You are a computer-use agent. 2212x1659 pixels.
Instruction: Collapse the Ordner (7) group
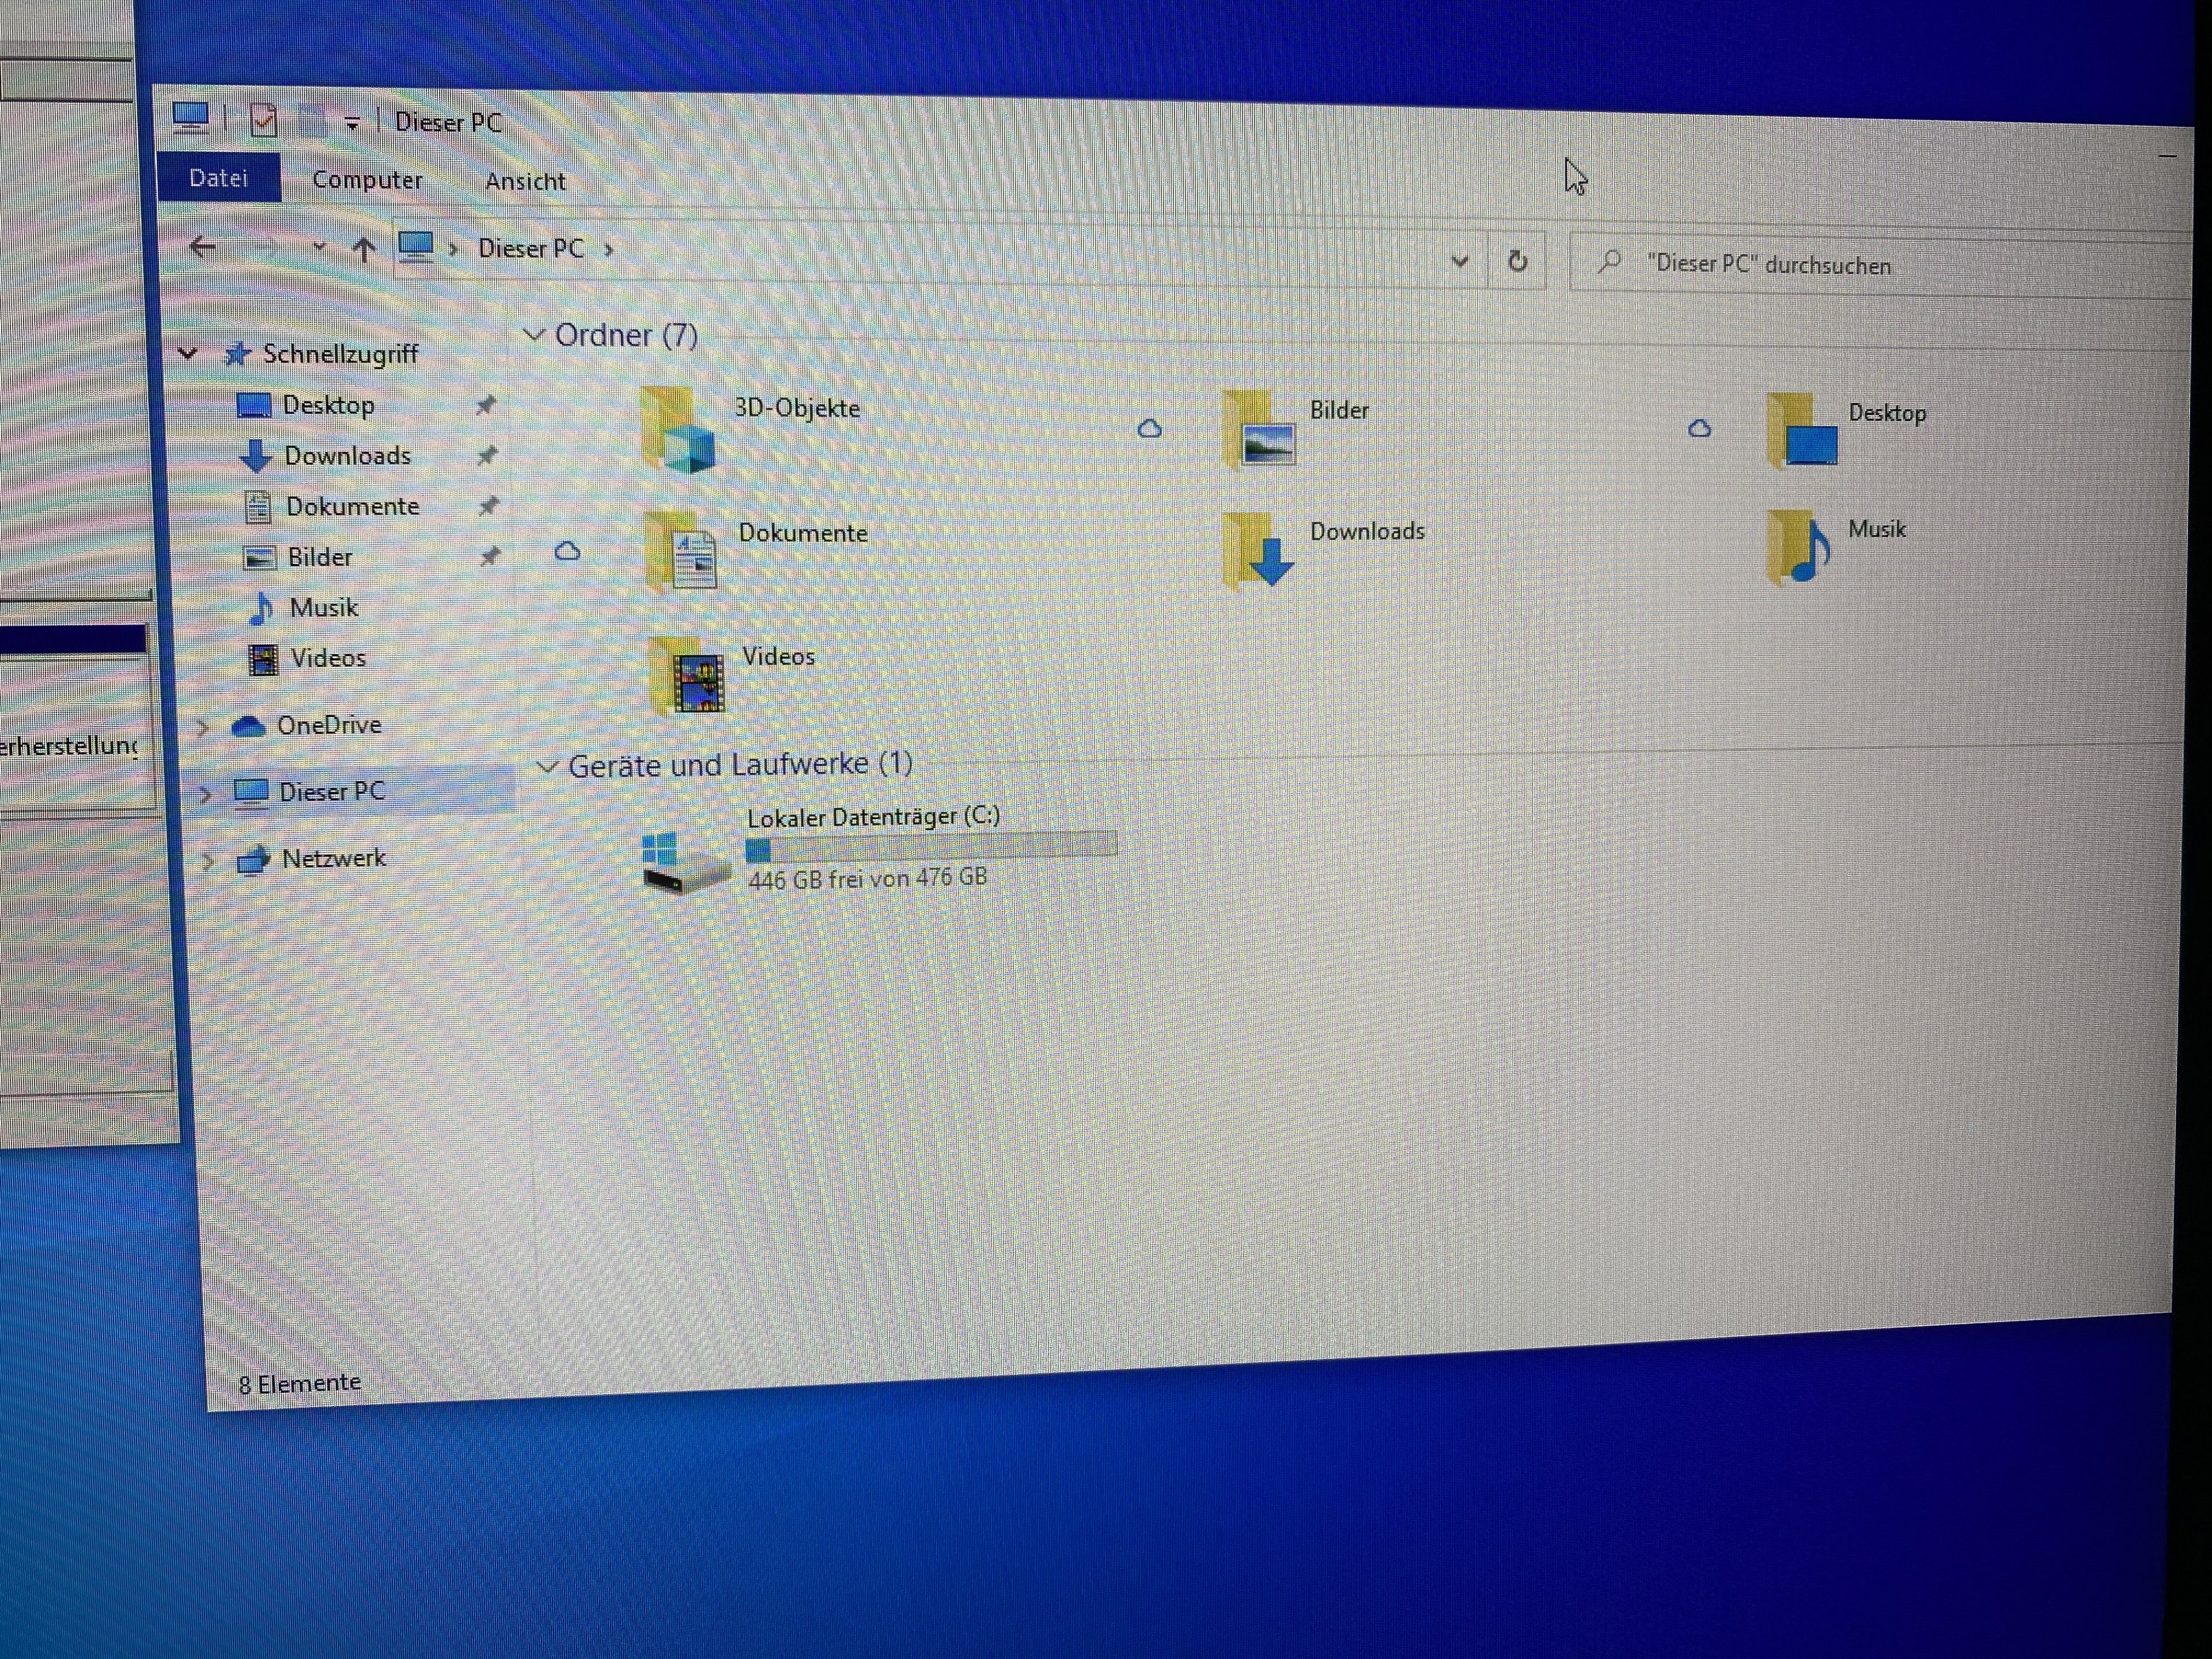click(x=535, y=335)
